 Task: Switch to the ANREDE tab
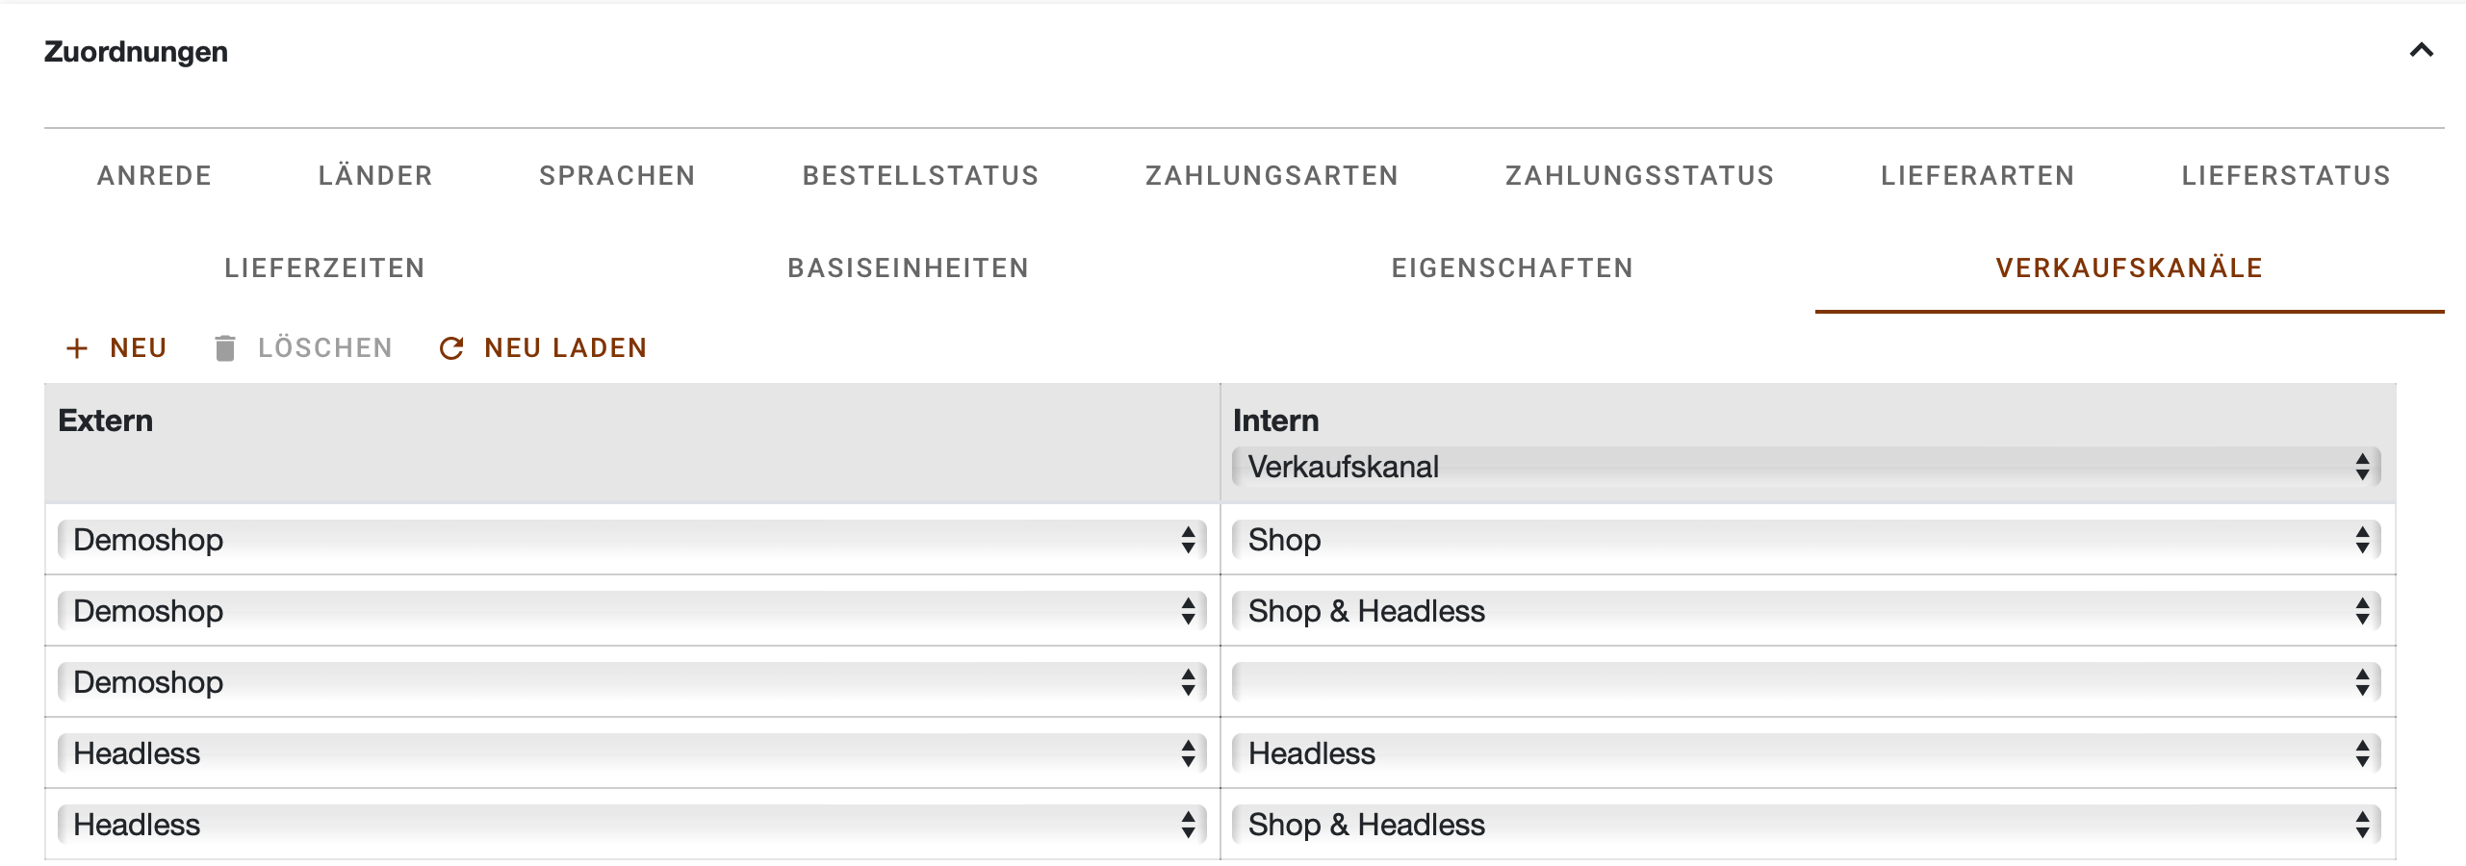click(155, 175)
